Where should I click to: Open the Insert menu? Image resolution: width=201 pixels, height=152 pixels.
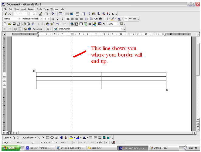(23, 9)
